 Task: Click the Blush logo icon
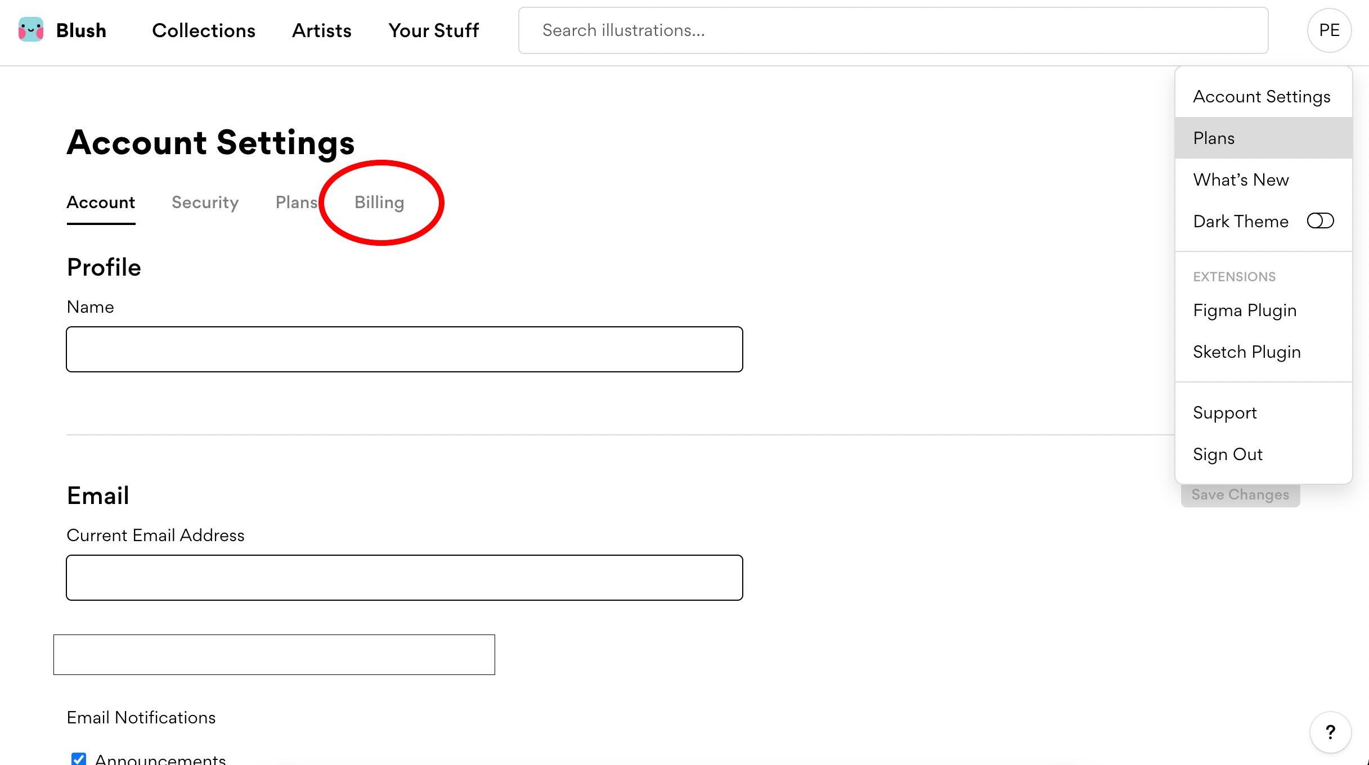(x=31, y=30)
